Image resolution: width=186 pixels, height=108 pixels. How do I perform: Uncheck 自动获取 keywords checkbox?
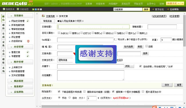tap(140, 66)
